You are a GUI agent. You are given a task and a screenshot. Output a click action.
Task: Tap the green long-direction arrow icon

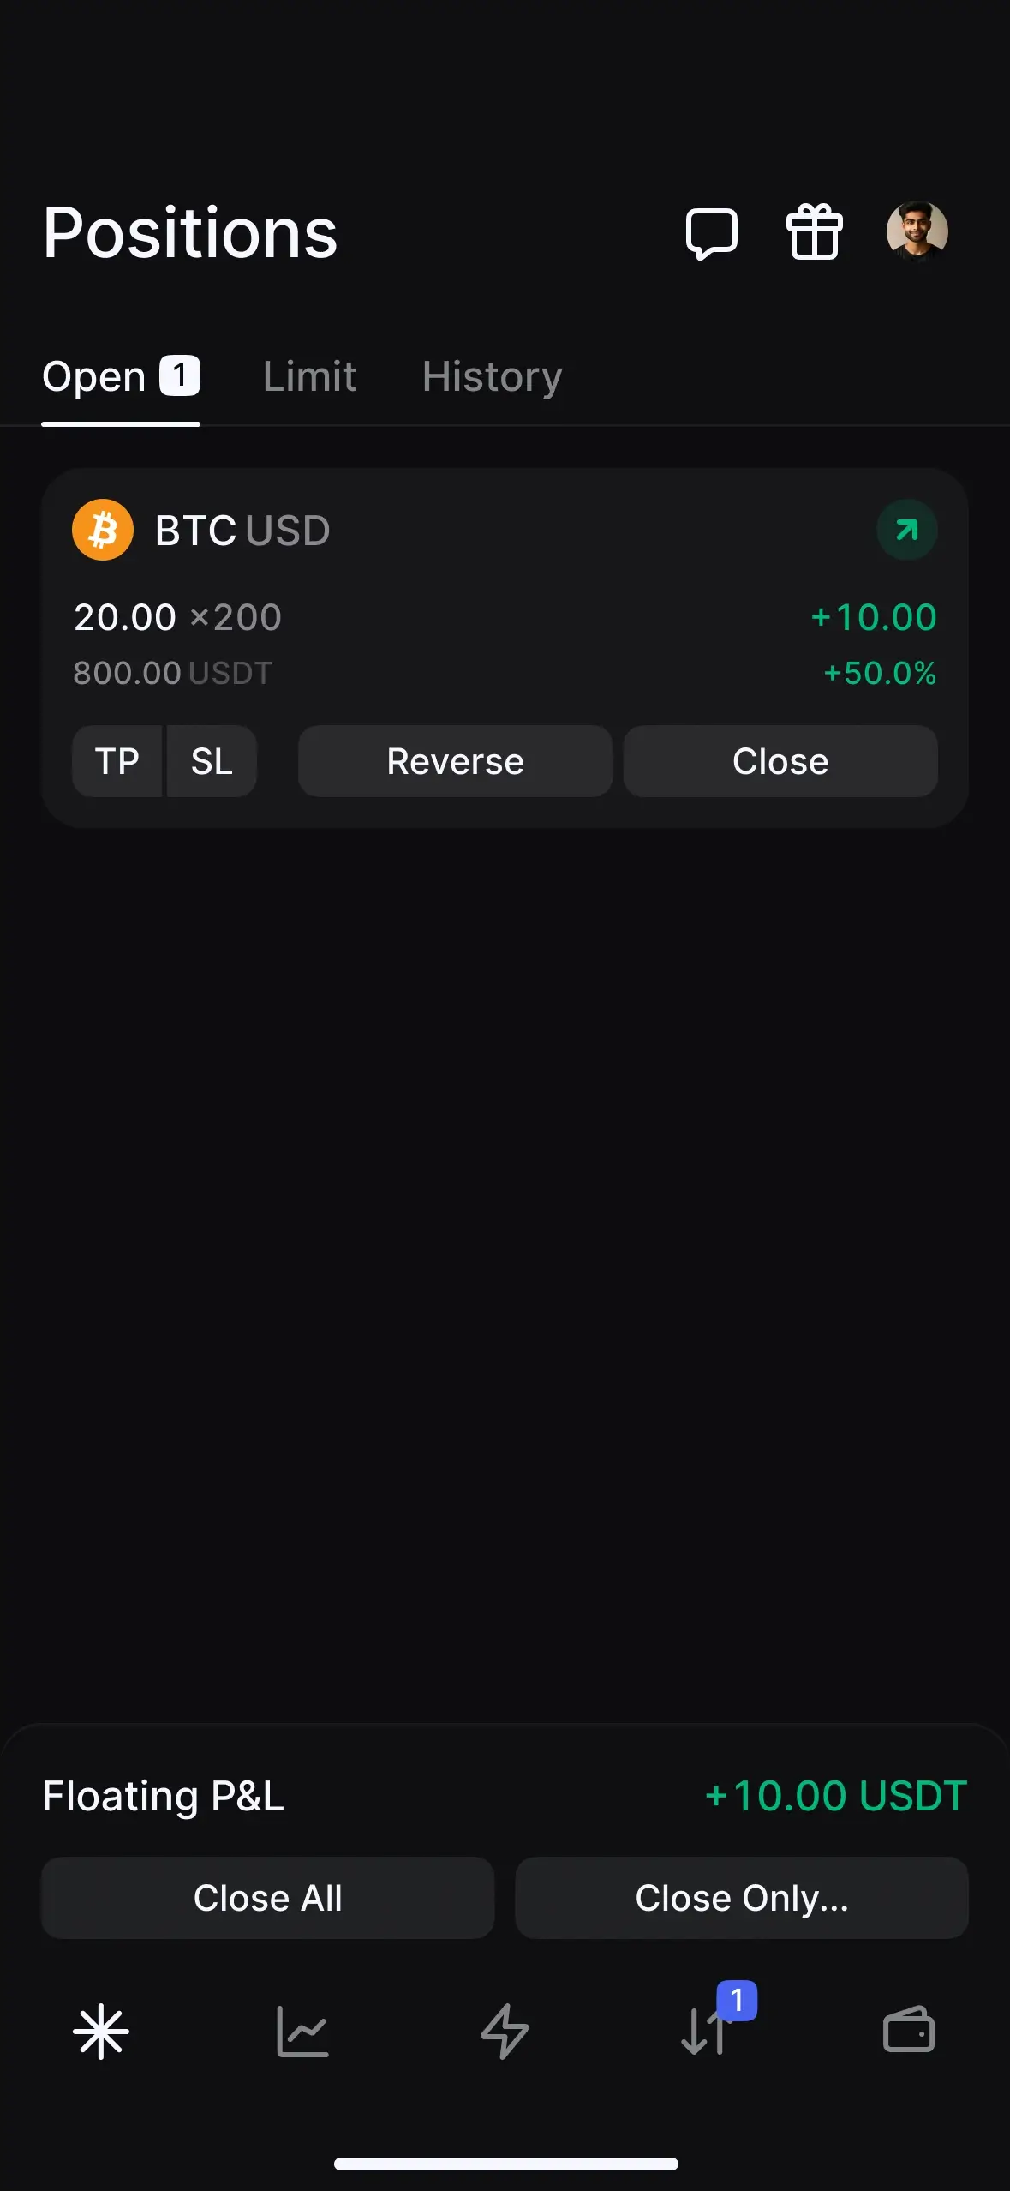[x=906, y=530]
